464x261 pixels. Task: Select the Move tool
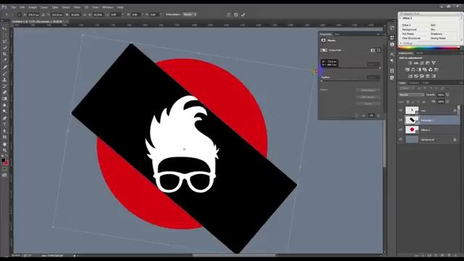4,28
